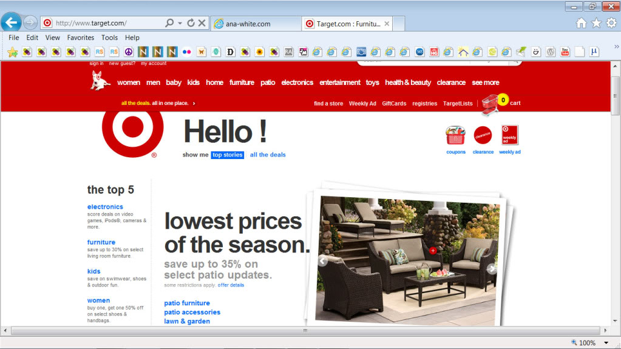Screen dimensions: 621x349
Task: Open the gray RA bookmark icon
Action: [x=289, y=52]
